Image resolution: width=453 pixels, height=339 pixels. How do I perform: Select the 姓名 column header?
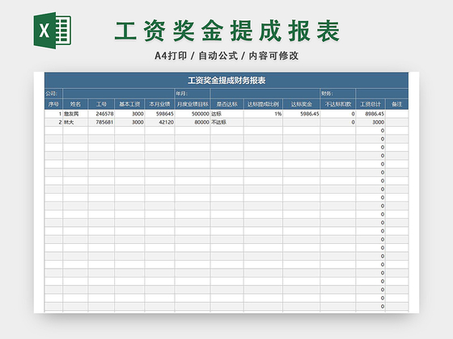point(75,104)
